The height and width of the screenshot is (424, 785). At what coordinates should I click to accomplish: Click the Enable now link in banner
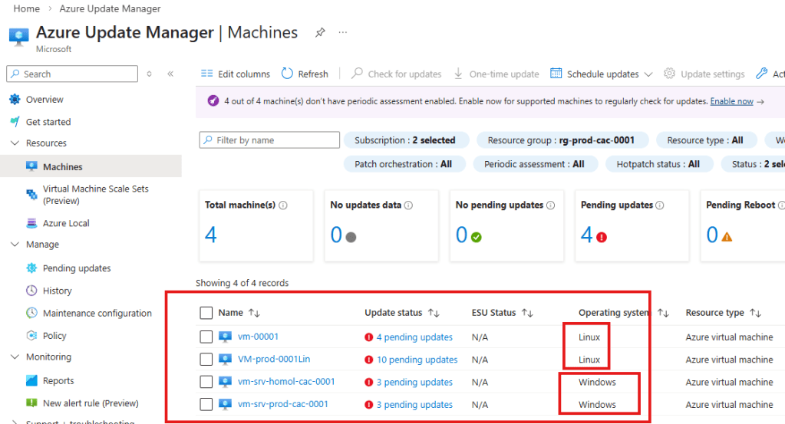pyautogui.click(x=731, y=101)
